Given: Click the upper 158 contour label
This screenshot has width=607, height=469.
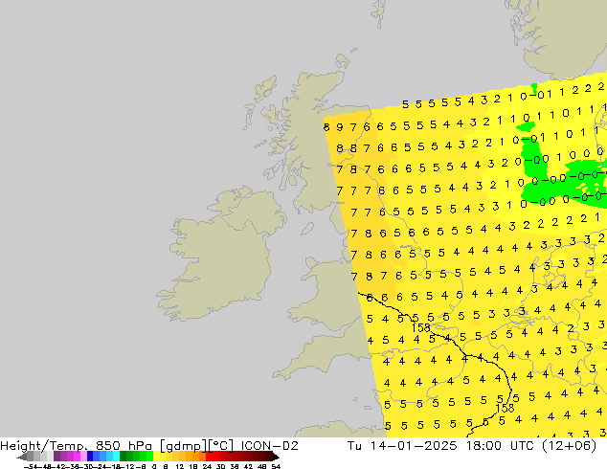Looking at the screenshot, I should [421, 328].
